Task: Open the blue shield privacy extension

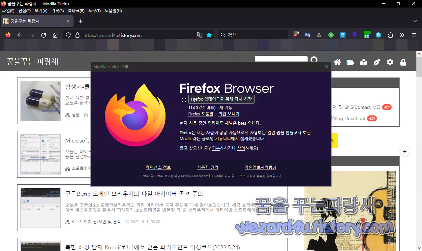Action: pos(343,35)
